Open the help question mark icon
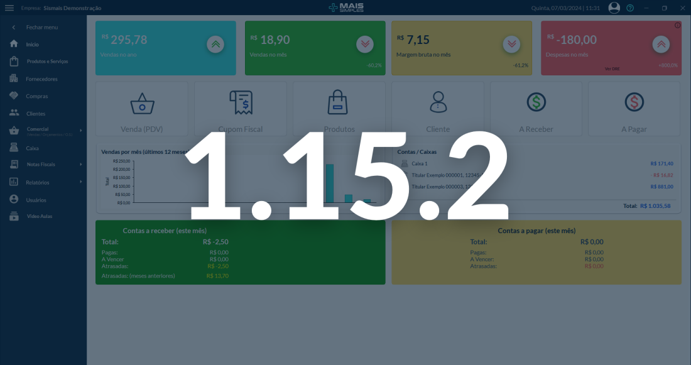 (x=630, y=8)
